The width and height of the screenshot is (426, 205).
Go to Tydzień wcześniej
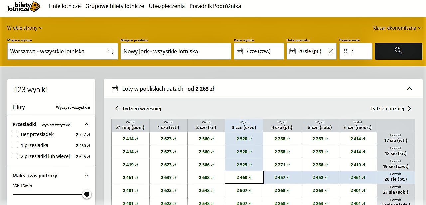tap(138, 108)
